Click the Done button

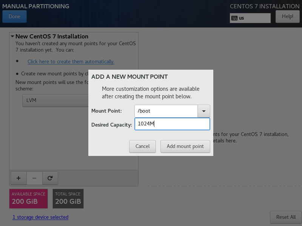point(14,17)
